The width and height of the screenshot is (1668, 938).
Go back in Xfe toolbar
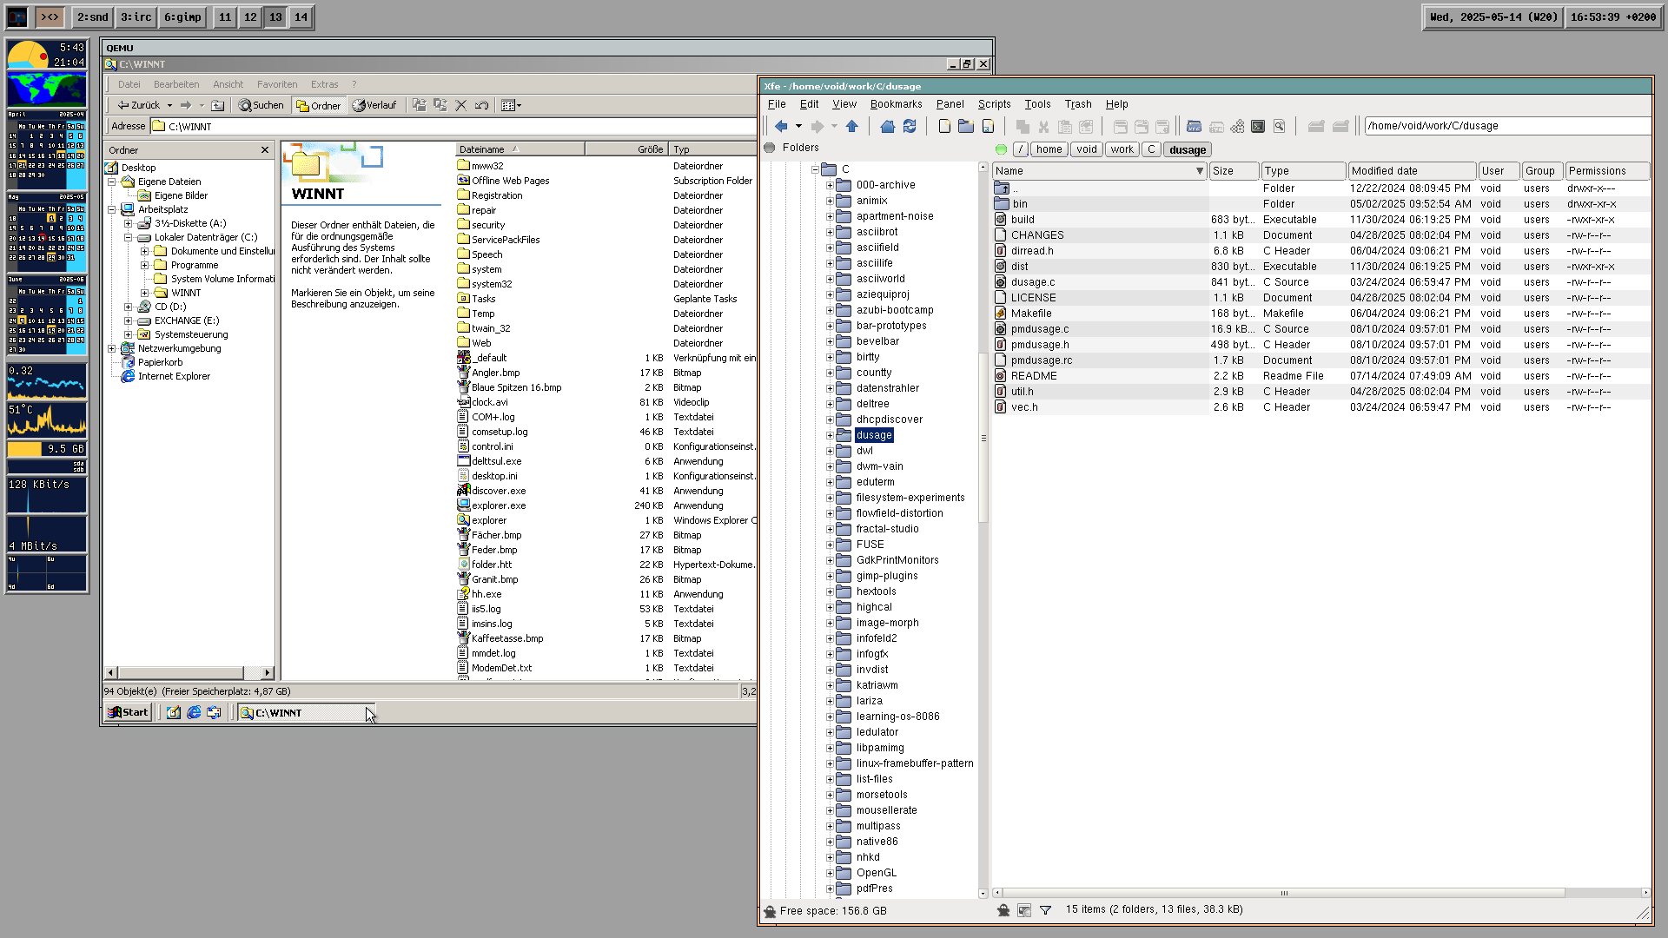click(781, 127)
